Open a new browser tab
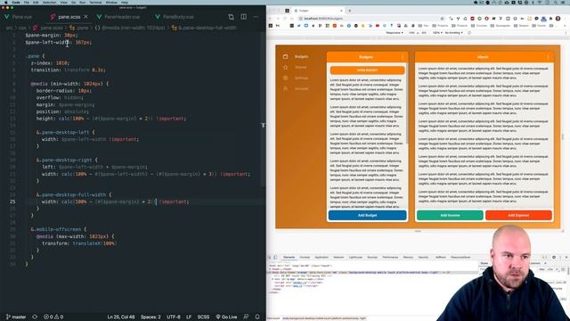This screenshot has width=570, height=321. 350,11
